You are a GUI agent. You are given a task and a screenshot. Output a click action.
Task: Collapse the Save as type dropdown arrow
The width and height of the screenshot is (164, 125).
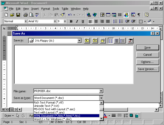pyautogui.click(x=101, y=98)
